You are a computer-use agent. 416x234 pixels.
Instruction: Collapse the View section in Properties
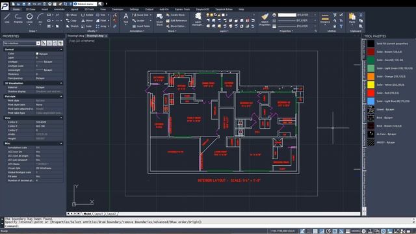[61, 118]
